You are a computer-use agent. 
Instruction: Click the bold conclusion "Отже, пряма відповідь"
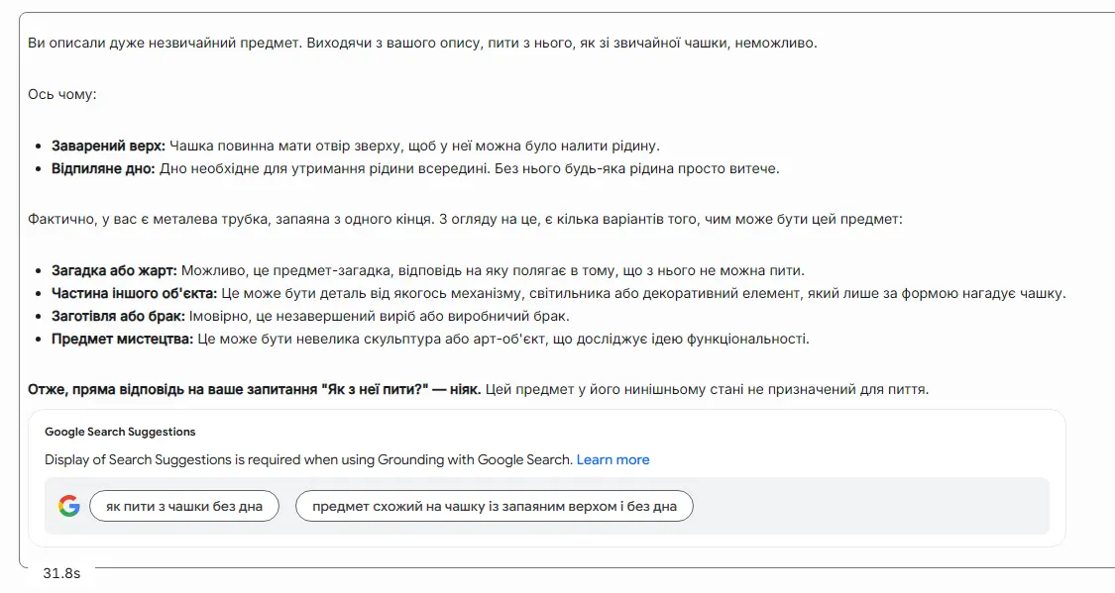[254, 389]
